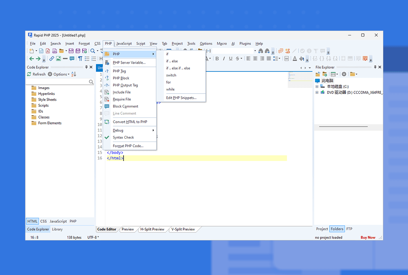408x275 pixels.
Task: Click the Open folder toolbar icon
Action: pos(62,51)
